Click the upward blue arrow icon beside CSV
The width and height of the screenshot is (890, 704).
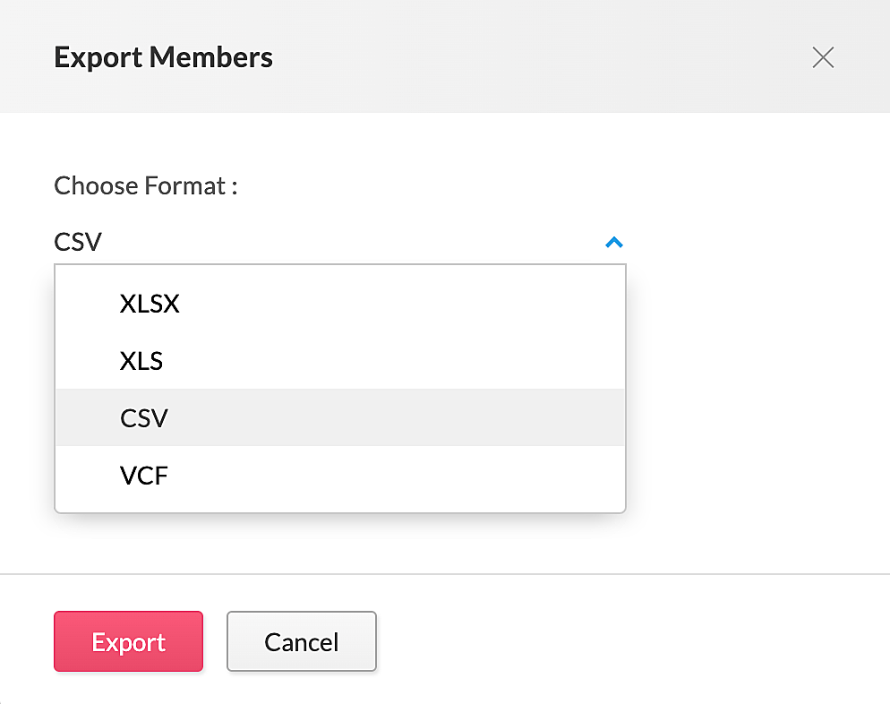coord(613,242)
